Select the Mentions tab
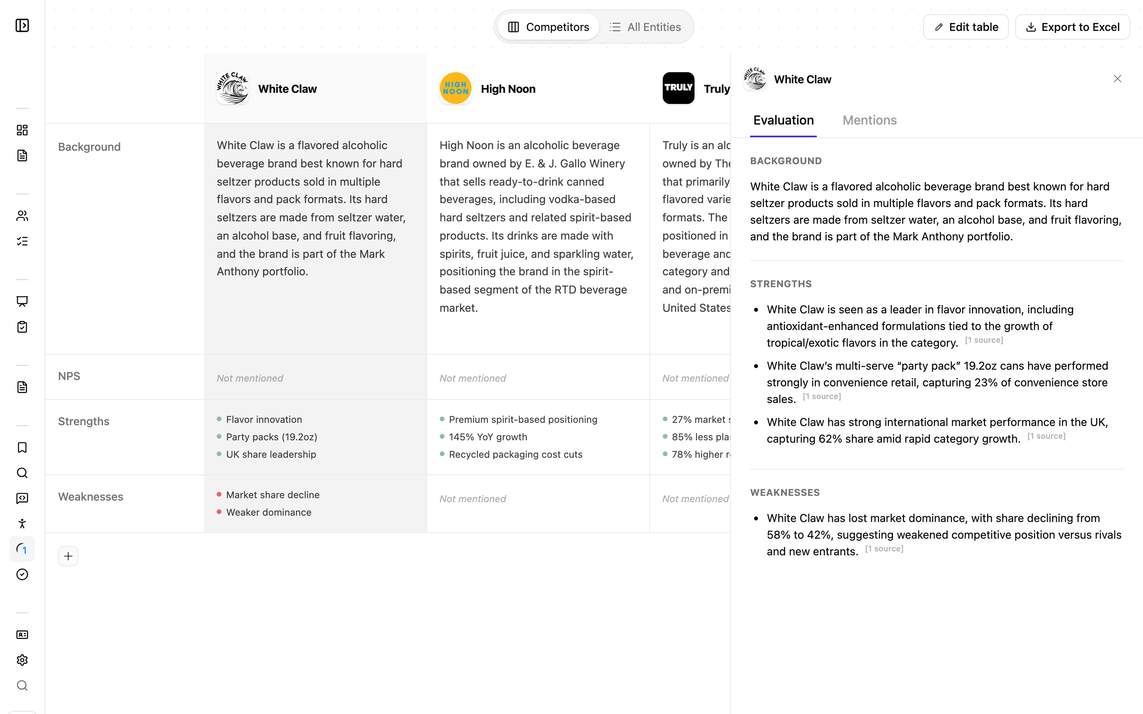1143x714 pixels. (870, 121)
